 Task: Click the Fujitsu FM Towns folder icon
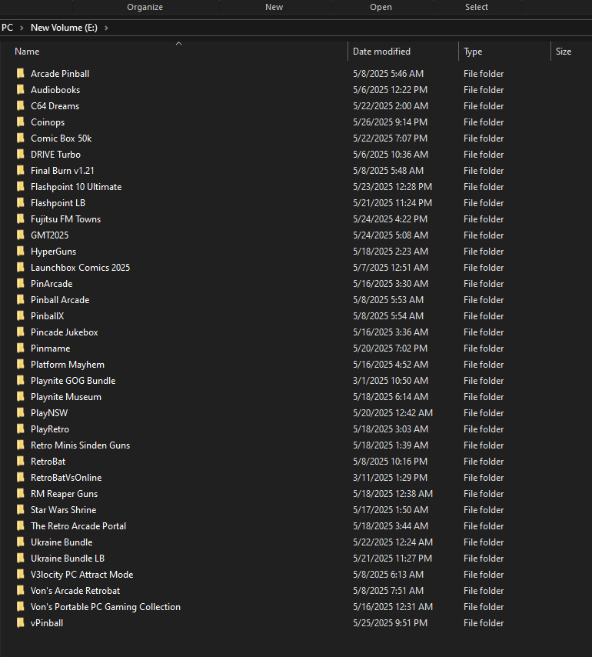click(20, 219)
